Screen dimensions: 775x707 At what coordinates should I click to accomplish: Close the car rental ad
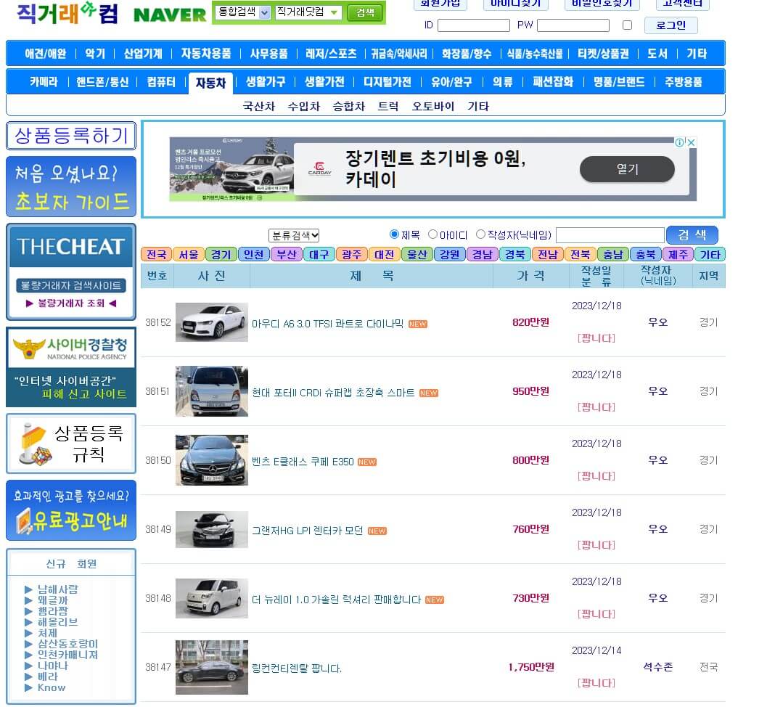(x=692, y=142)
